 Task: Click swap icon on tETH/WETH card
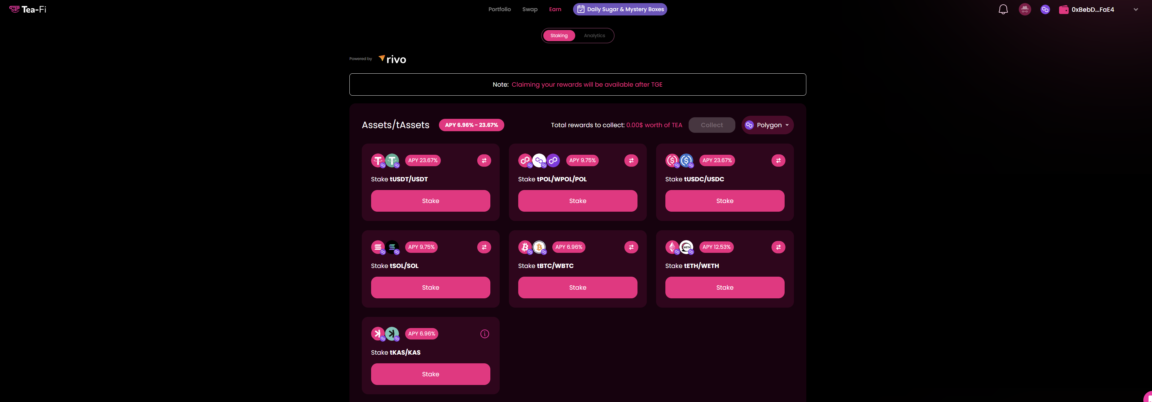(778, 247)
